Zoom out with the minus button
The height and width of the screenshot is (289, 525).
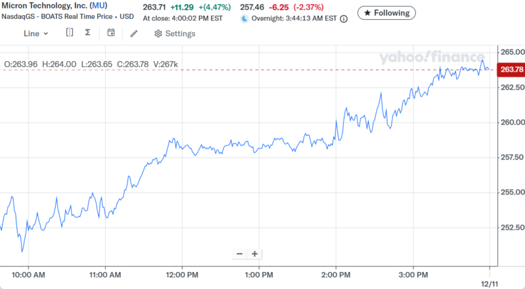click(240, 254)
